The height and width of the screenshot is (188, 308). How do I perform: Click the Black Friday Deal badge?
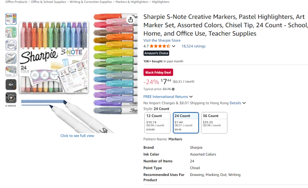[x=158, y=72]
